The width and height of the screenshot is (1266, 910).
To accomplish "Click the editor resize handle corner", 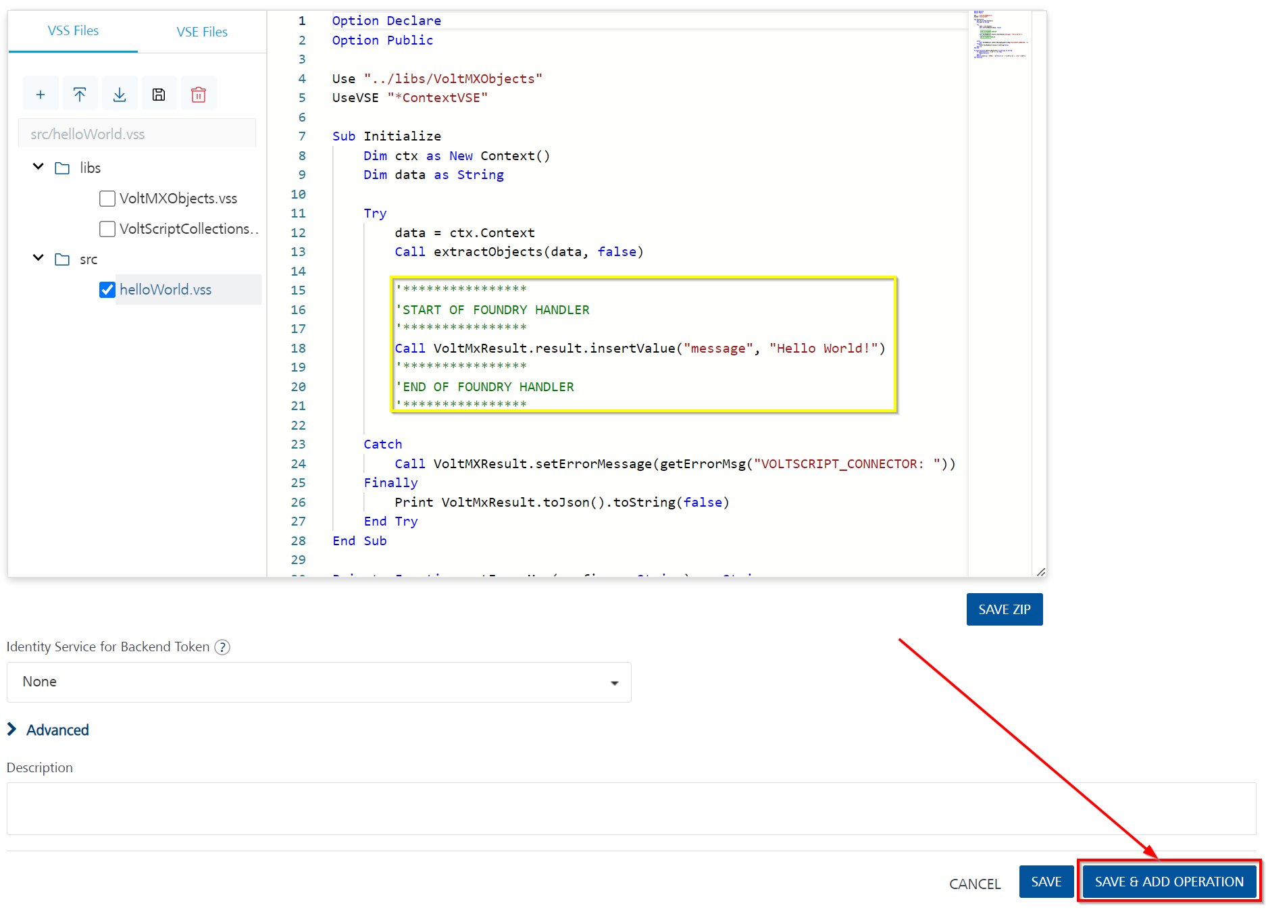I will [1041, 572].
